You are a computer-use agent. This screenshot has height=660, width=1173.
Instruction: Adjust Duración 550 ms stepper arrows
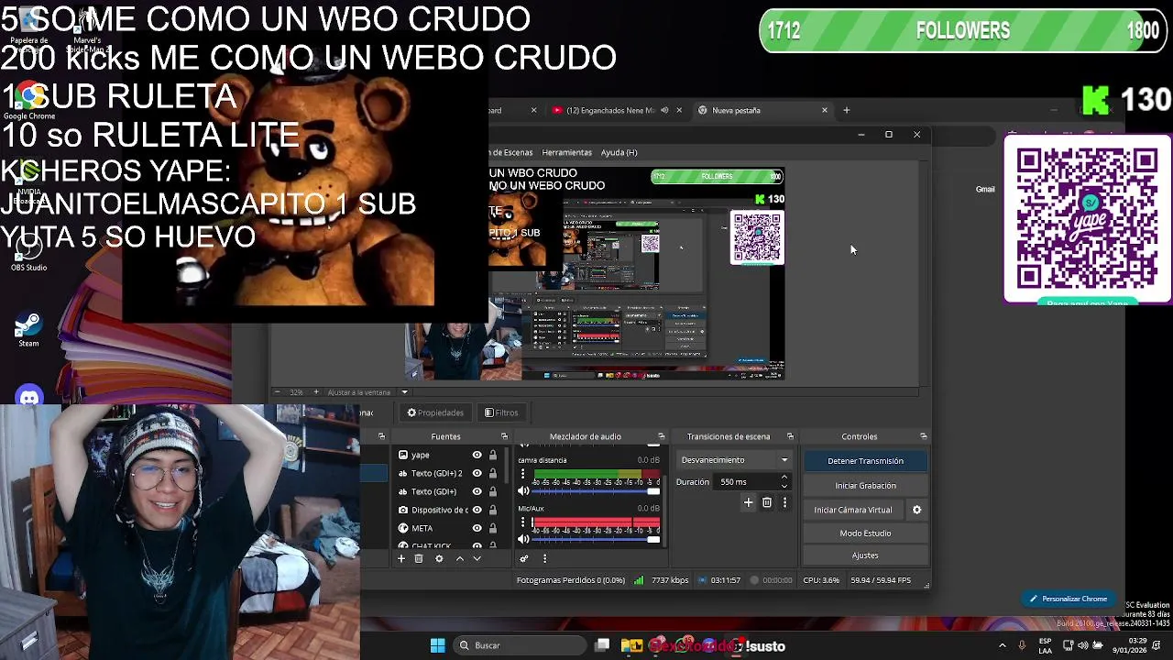coord(784,482)
